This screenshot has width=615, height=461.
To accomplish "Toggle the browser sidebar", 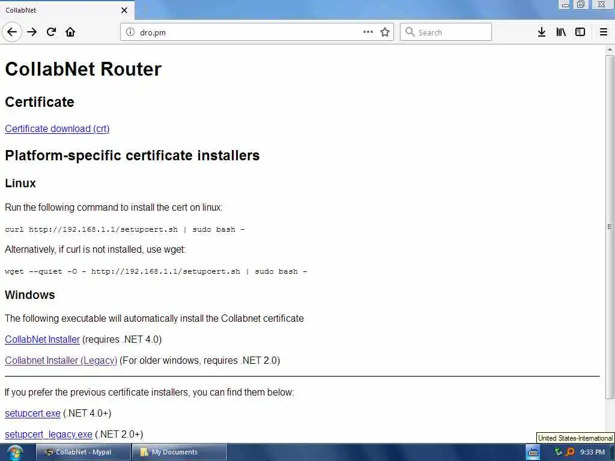I will pyautogui.click(x=580, y=32).
